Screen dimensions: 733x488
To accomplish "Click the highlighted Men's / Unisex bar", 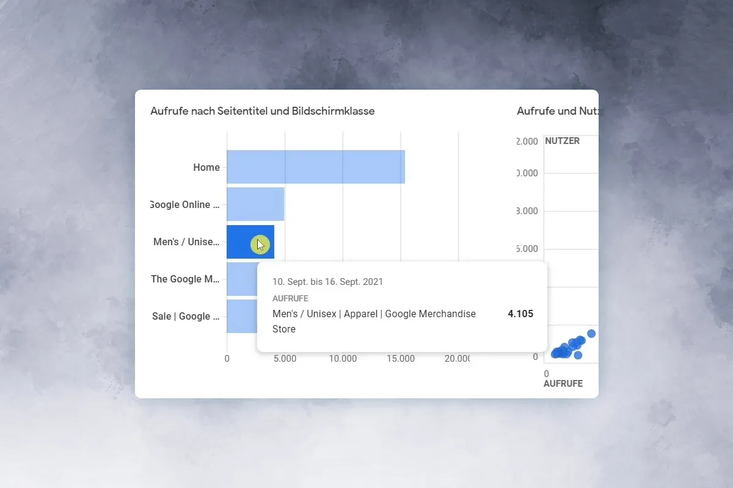I will [250, 242].
